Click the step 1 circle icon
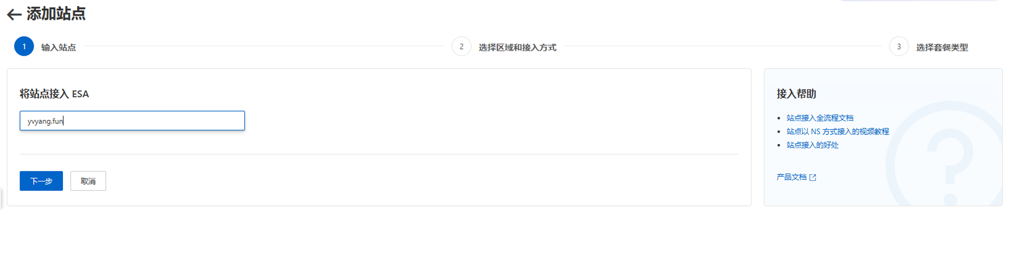This screenshot has height=280, width=1012. (x=24, y=47)
